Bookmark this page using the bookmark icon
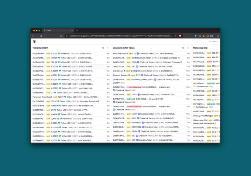Image resolution: width=251 pixels, height=176 pixels. [x=61, y=36]
